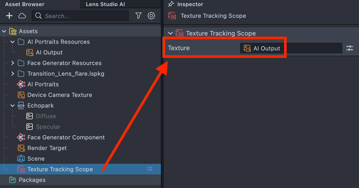Viewport: 359px width, 188px height.
Task: Open Asset Browser settings gear
Action: tap(151, 16)
